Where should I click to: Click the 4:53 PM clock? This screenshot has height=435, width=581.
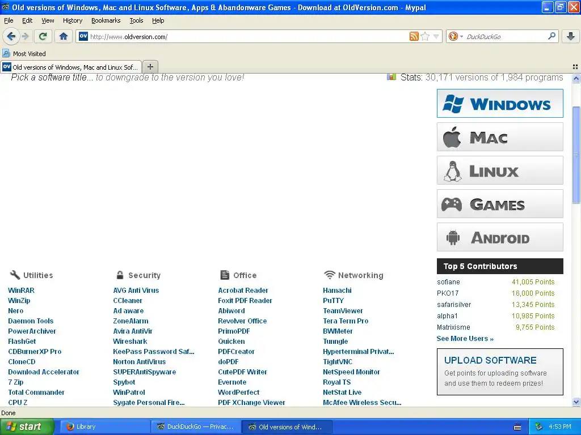[x=560, y=427]
